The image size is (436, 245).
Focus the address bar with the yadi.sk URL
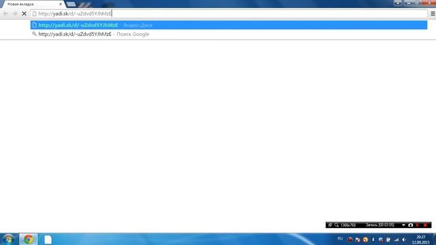click(229, 14)
